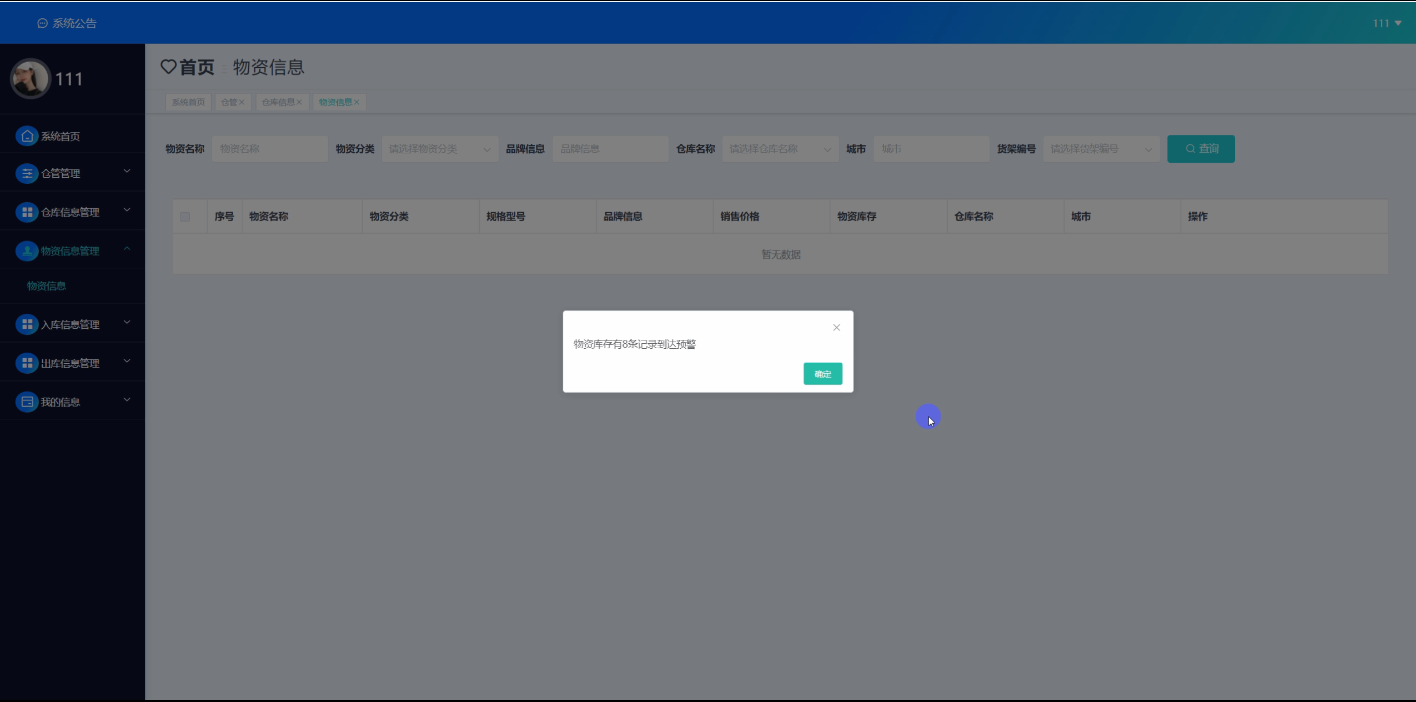1416x702 pixels.
Task: Click the user icon for 物资信息管理
Action: (27, 251)
